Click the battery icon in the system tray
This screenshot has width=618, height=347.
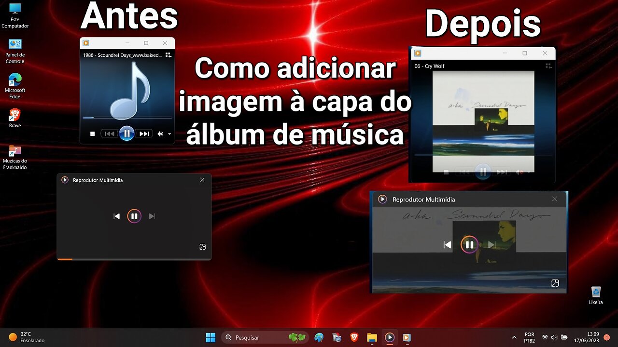pyautogui.click(x=564, y=337)
